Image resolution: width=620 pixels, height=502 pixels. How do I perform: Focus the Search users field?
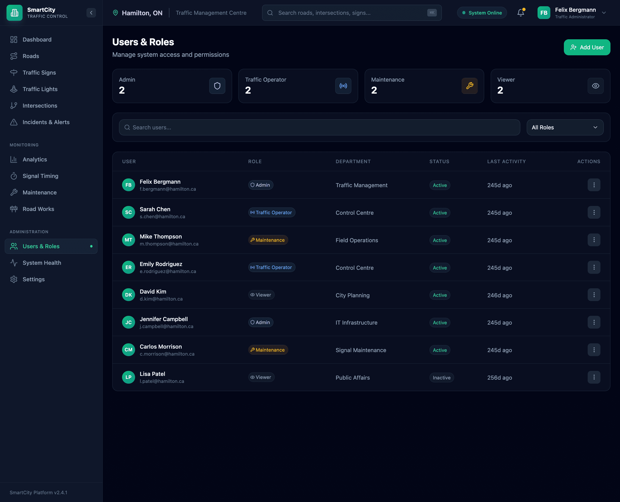320,128
